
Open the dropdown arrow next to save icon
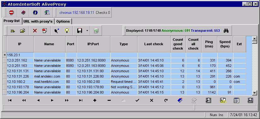click(87, 31)
